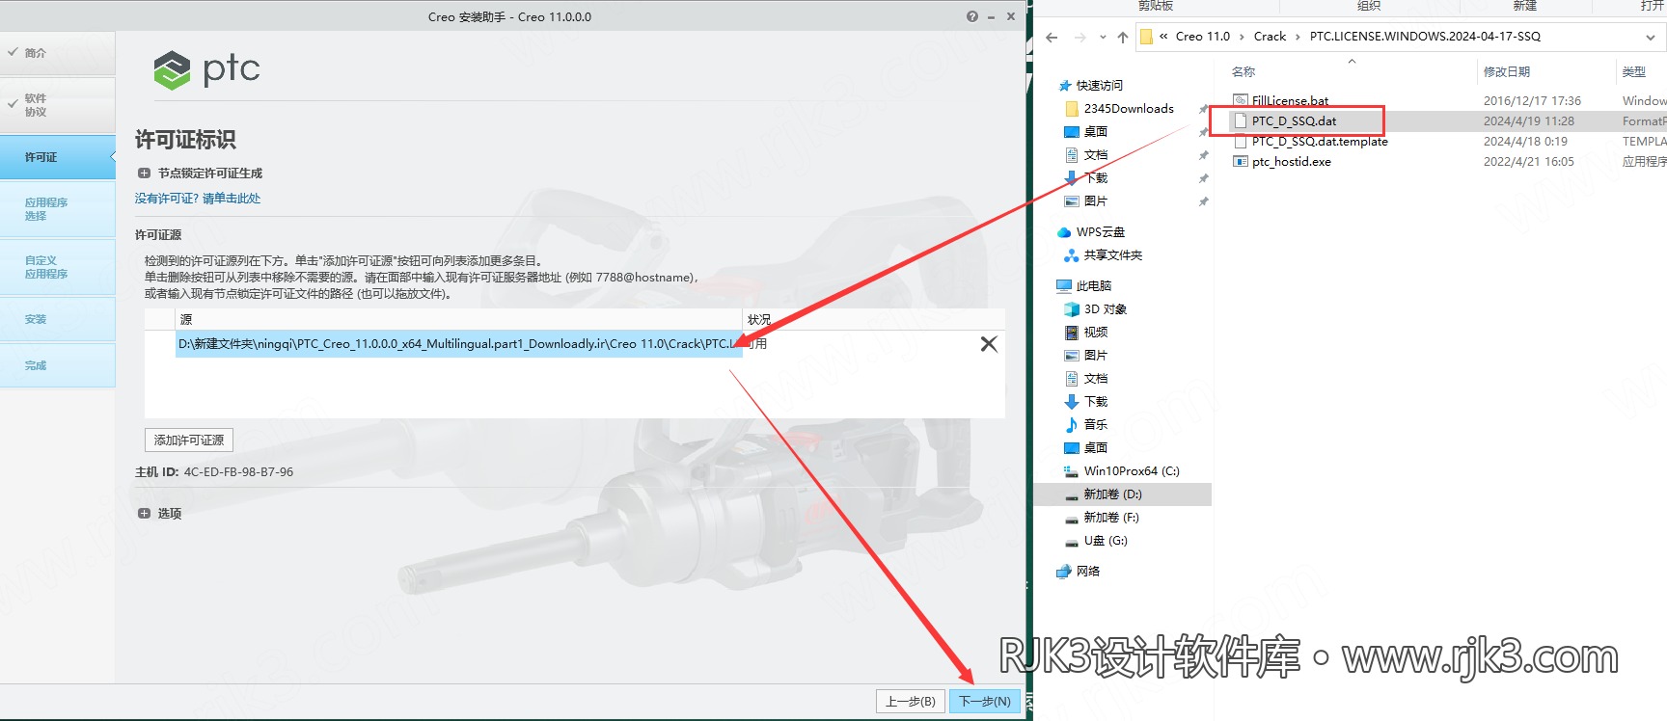Go to the 安装 installer step
Image resolution: width=1667 pixels, height=721 pixels.
click(58, 319)
